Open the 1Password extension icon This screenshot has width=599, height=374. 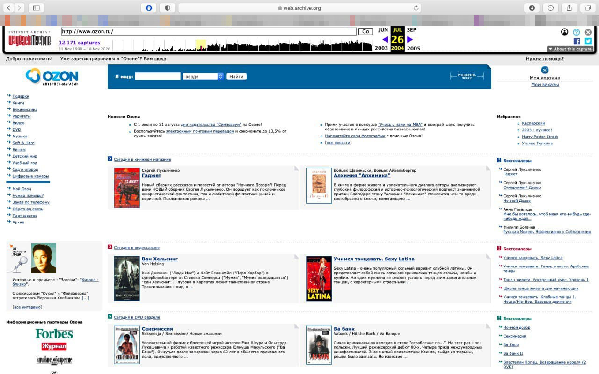[x=149, y=7]
